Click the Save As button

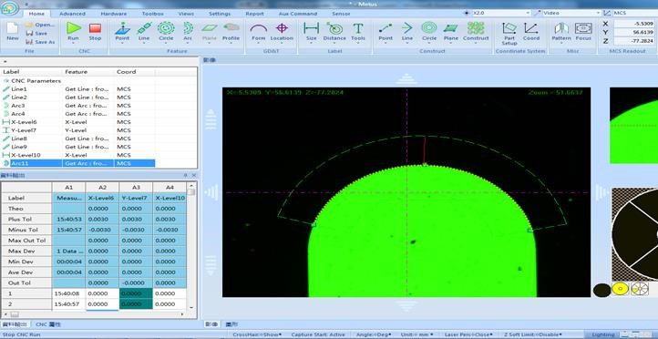click(40, 42)
